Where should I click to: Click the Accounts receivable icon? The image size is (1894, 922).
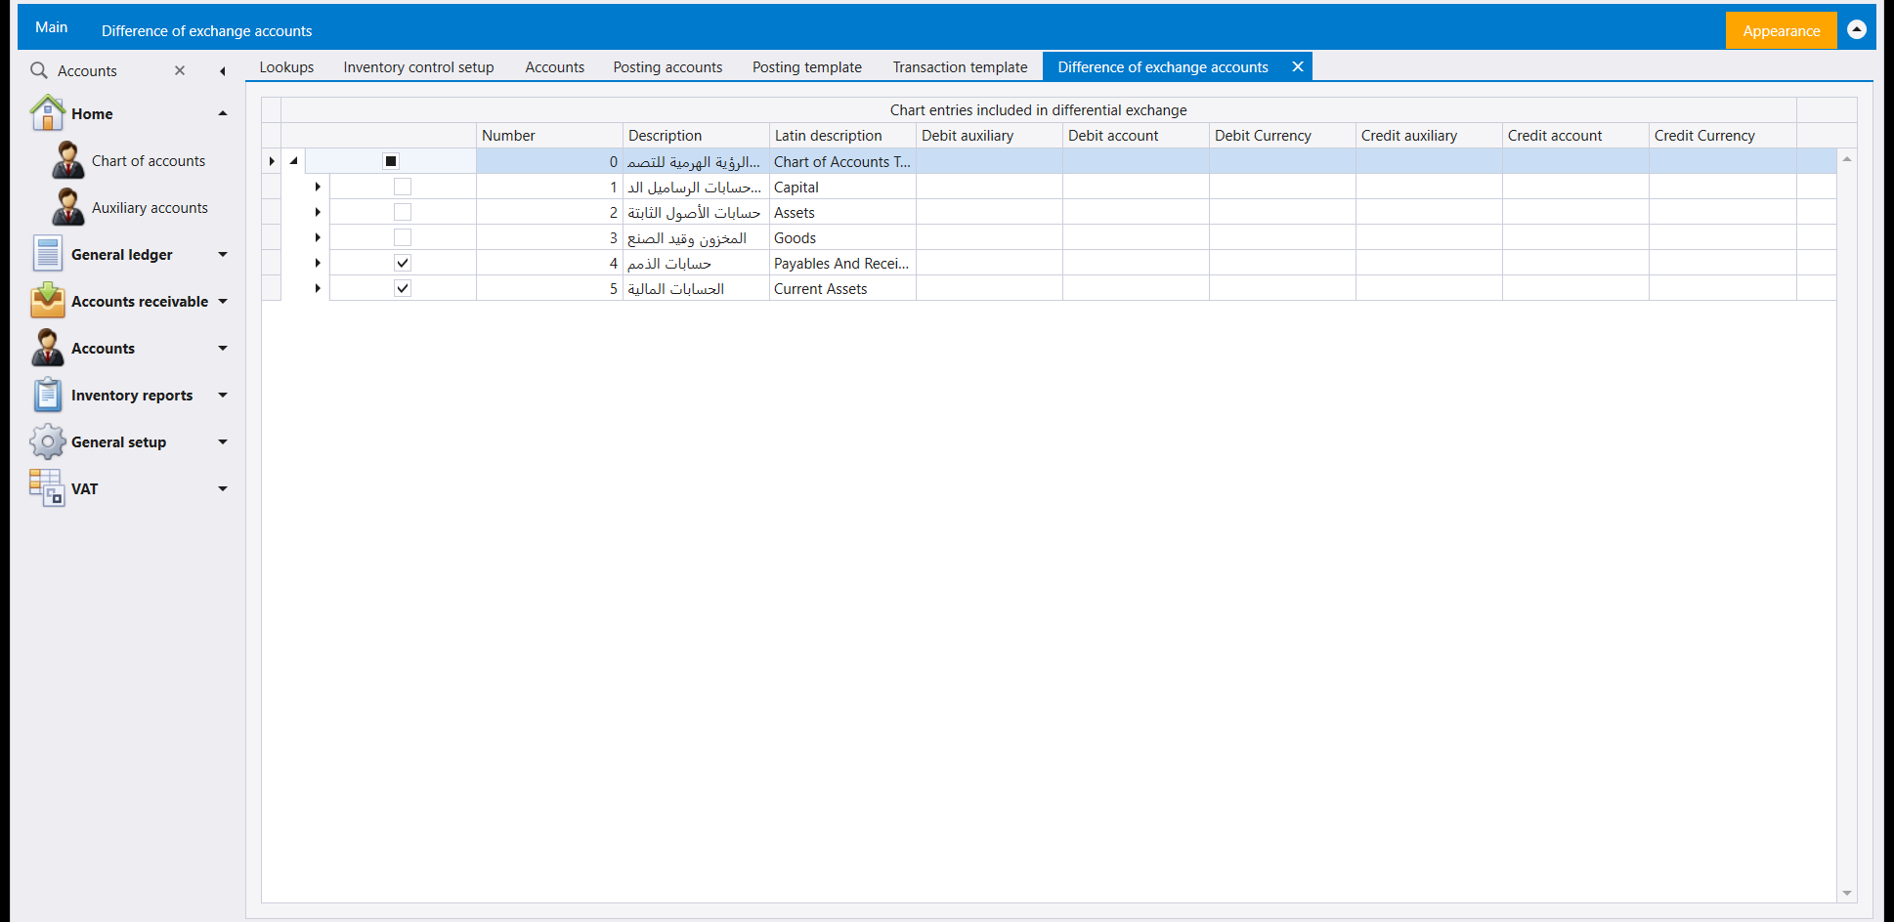(47, 301)
